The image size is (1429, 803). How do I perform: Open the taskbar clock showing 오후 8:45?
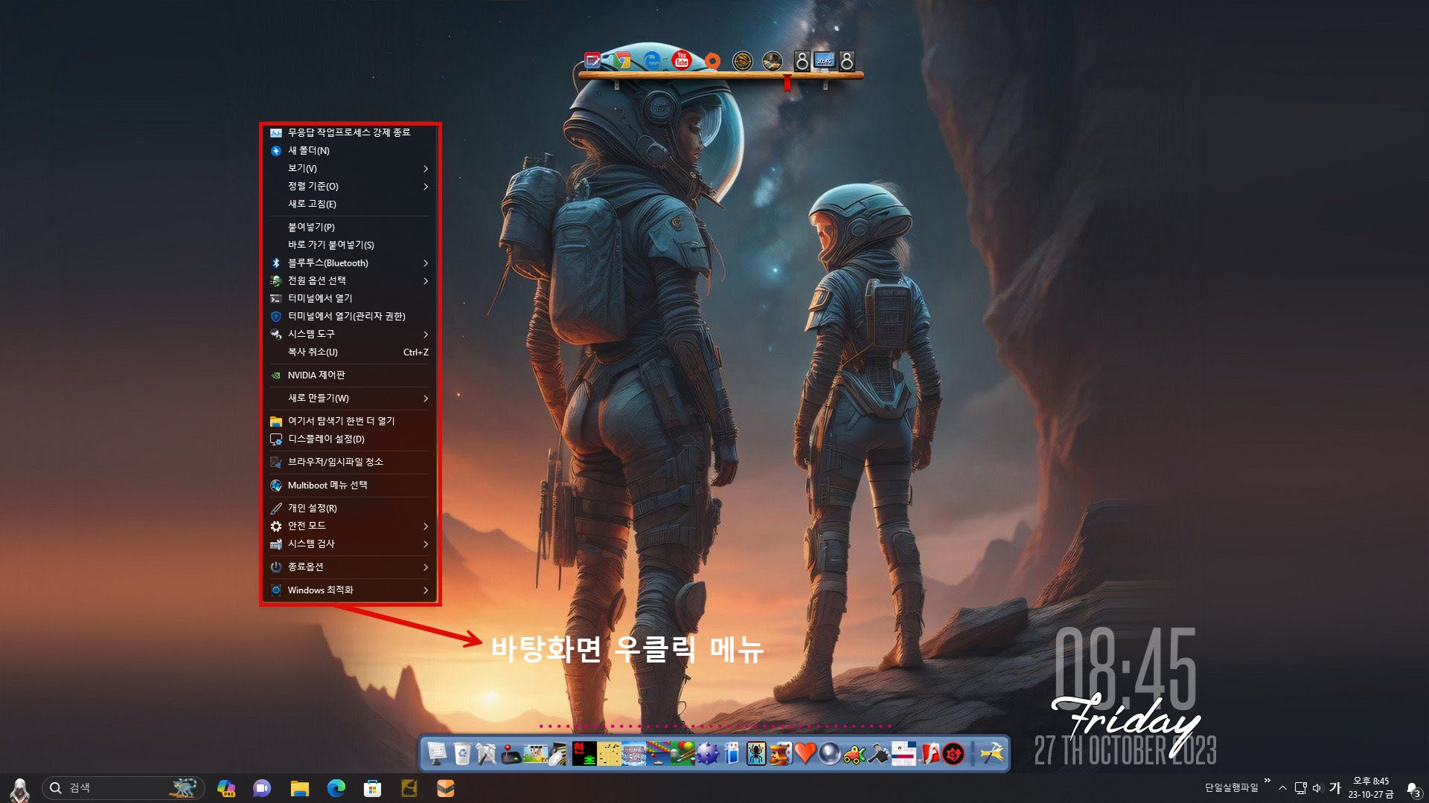1371,788
